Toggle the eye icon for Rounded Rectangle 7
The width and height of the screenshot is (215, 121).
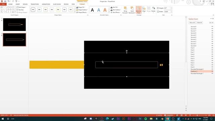(212, 73)
